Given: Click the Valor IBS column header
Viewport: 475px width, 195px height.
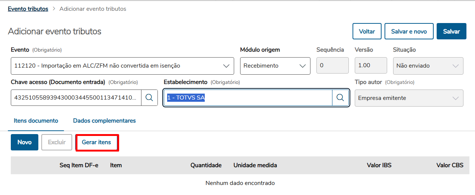Looking at the screenshot, I should [x=379, y=165].
